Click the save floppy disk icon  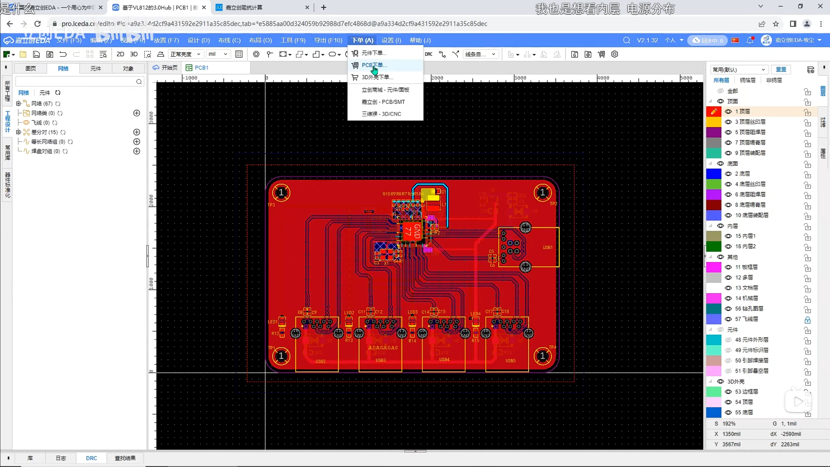click(36, 54)
